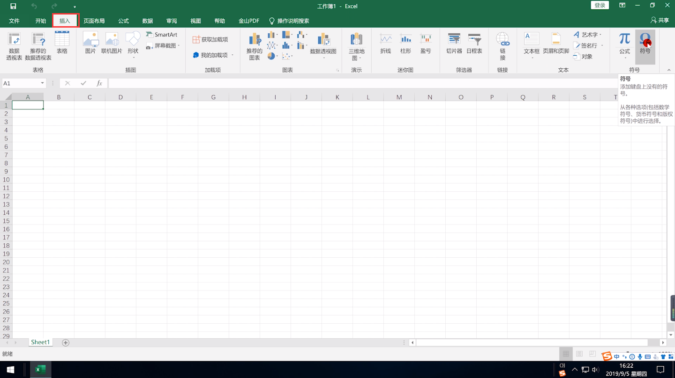This screenshot has height=378, width=675.
Task: Toggle Sogou soft keyboard
Action: pyautogui.click(x=648, y=357)
